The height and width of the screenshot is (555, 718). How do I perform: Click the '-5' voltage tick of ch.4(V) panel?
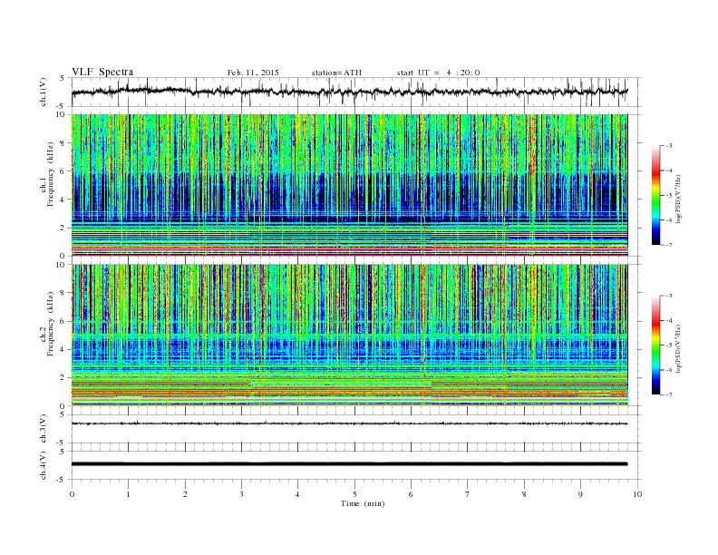(x=62, y=480)
